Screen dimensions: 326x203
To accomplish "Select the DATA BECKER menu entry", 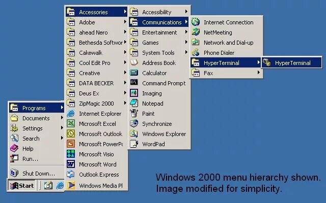I will coord(96,83).
